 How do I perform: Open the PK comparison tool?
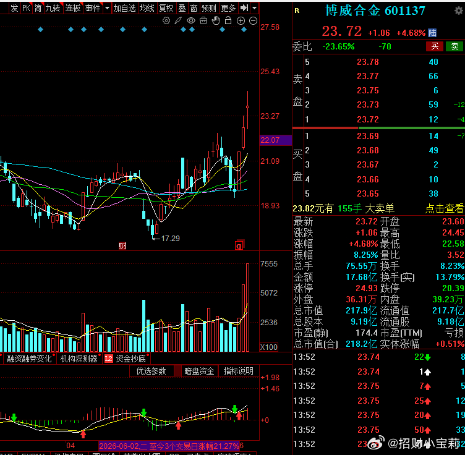(x=26, y=8)
